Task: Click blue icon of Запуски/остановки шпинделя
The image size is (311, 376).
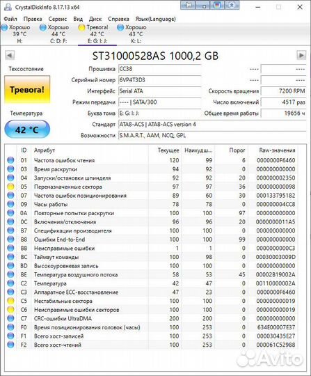Action: [10, 178]
